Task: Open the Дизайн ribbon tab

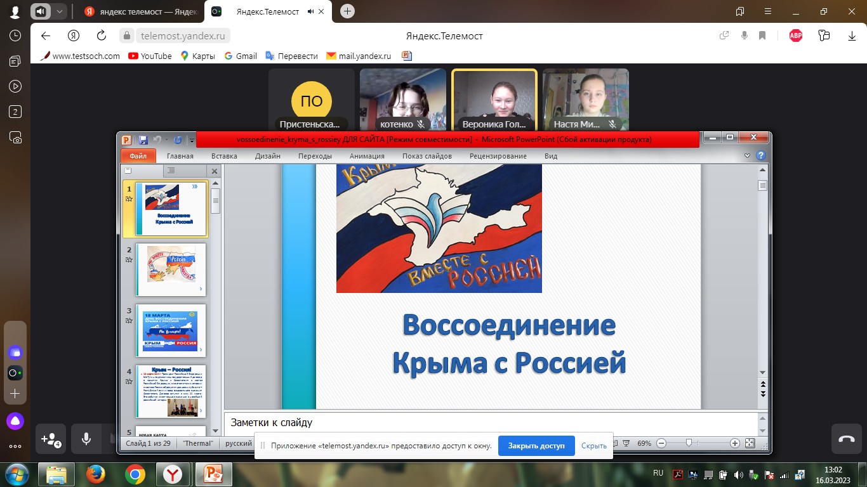Action: [x=268, y=156]
